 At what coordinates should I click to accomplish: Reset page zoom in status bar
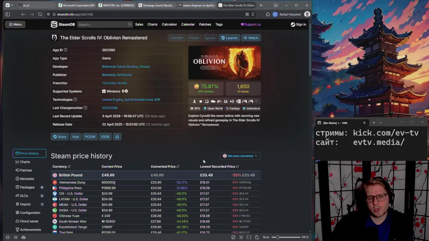[266, 237]
